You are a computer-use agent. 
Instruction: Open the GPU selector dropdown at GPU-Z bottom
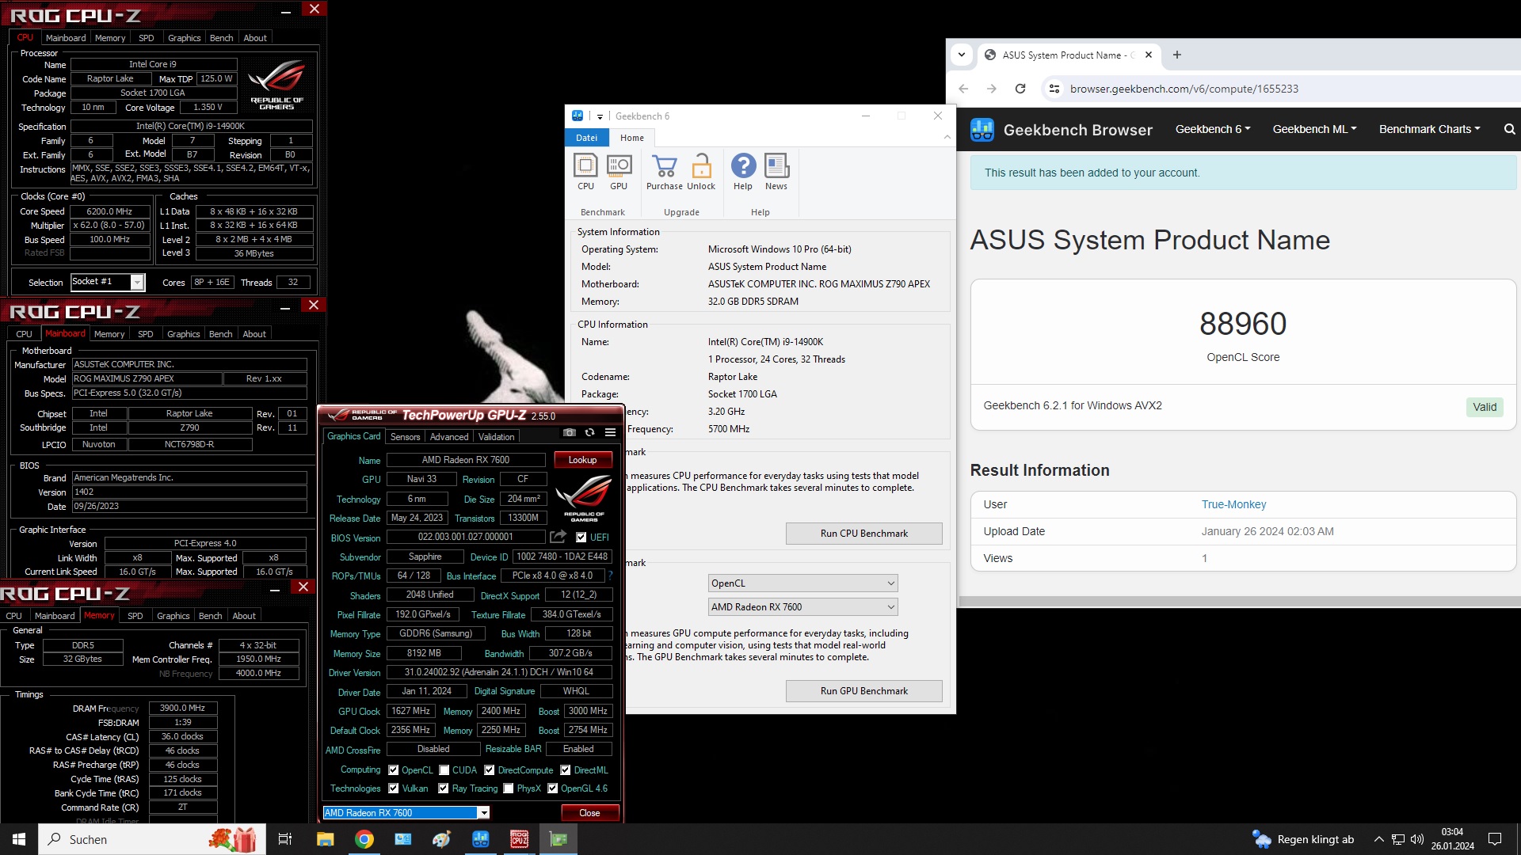[x=406, y=813]
